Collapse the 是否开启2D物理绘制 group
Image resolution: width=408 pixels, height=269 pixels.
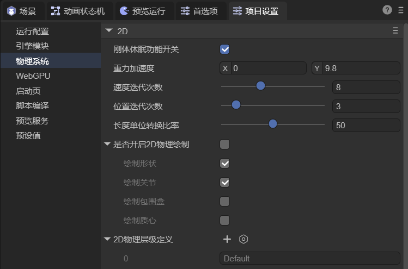[107, 145]
